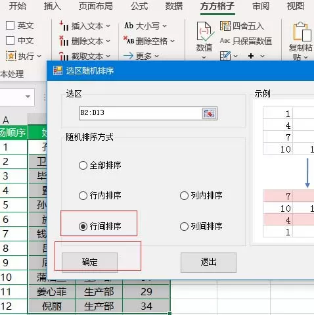314x315 pixels.
Task: Click the 删除文本 icon
Action: 64,41
